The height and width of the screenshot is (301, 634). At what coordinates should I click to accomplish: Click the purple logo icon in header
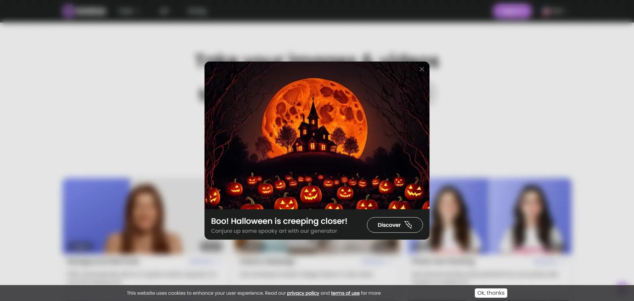coord(68,11)
